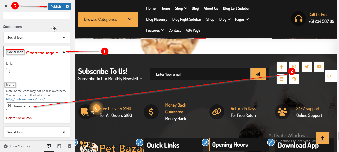Viewport: 339px width, 152px height.
Task: Click the Enter Your email field
Action: tap(200, 74)
